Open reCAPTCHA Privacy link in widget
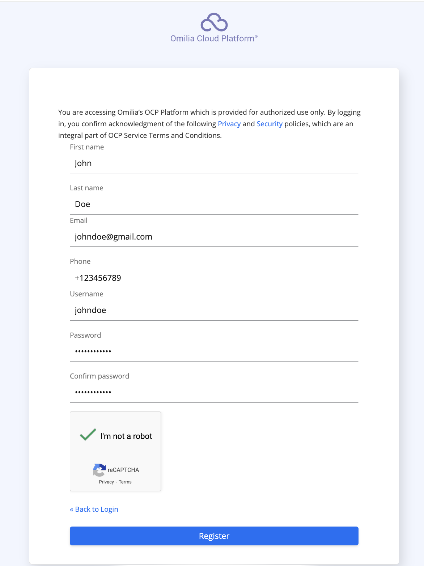424x566 pixels. tap(106, 482)
